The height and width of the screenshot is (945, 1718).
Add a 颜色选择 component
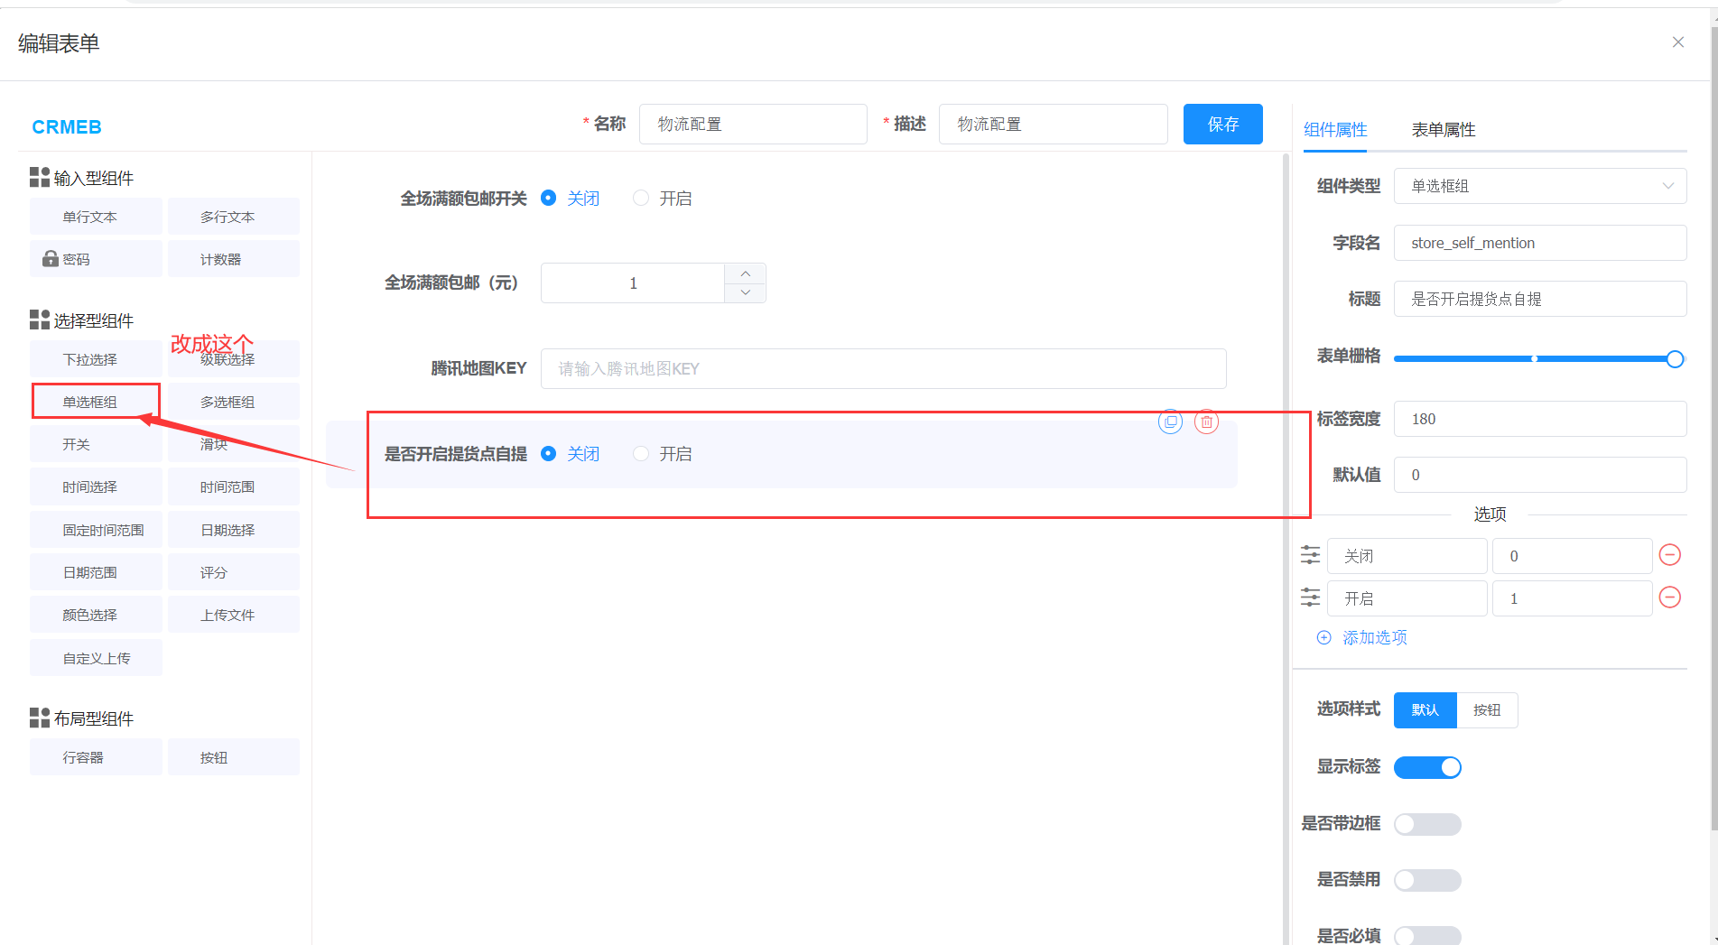tap(96, 615)
